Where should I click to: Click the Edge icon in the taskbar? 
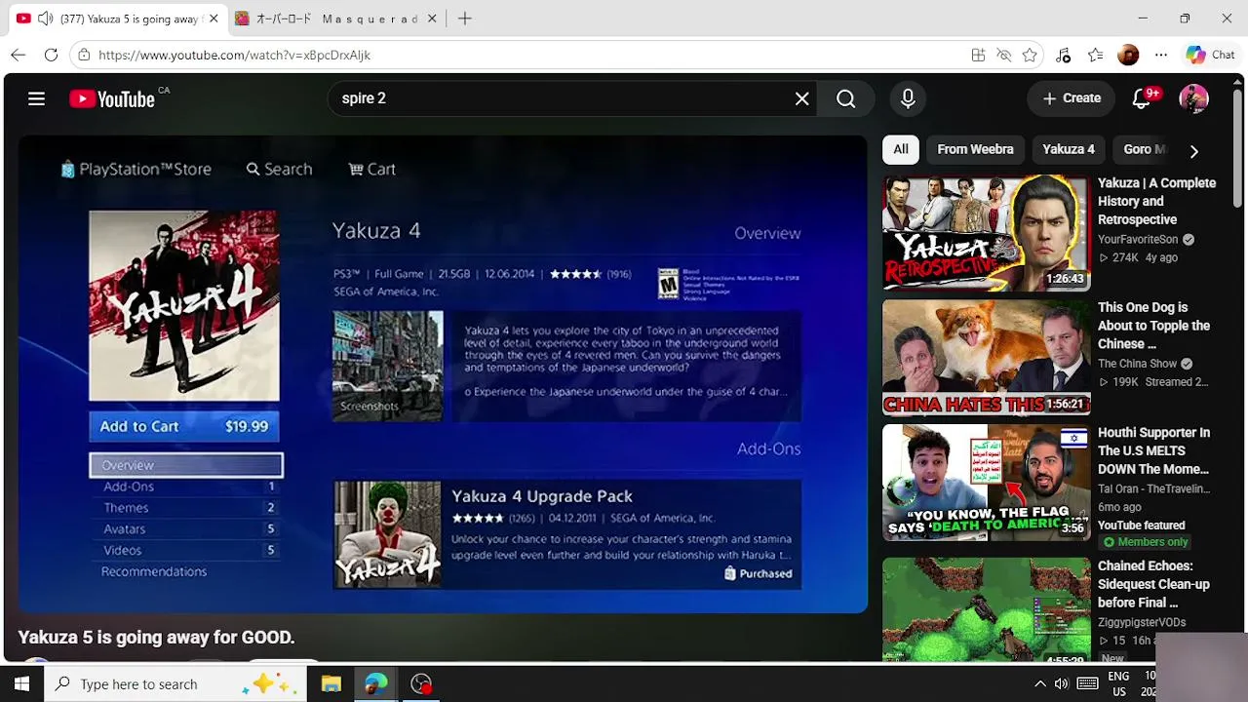(x=375, y=683)
